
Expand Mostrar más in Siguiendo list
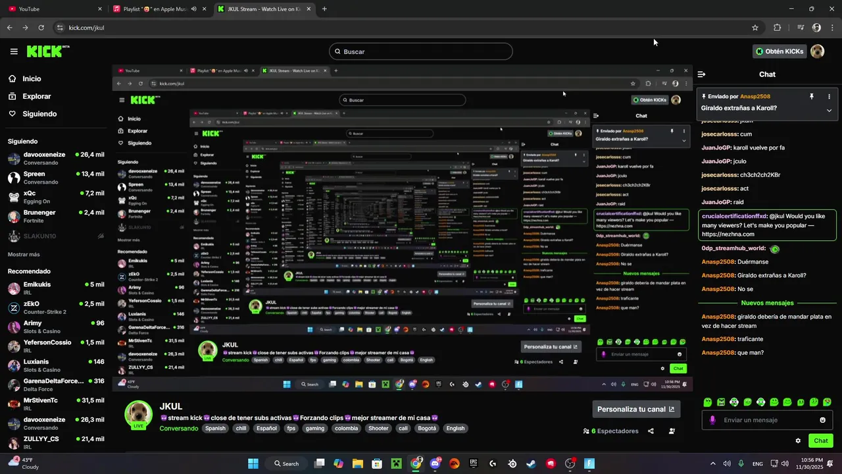pyautogui.click(x=24, y=255)
